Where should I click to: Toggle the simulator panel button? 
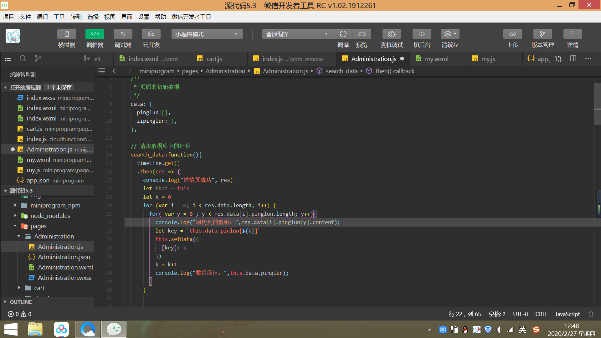click(67, 34)
